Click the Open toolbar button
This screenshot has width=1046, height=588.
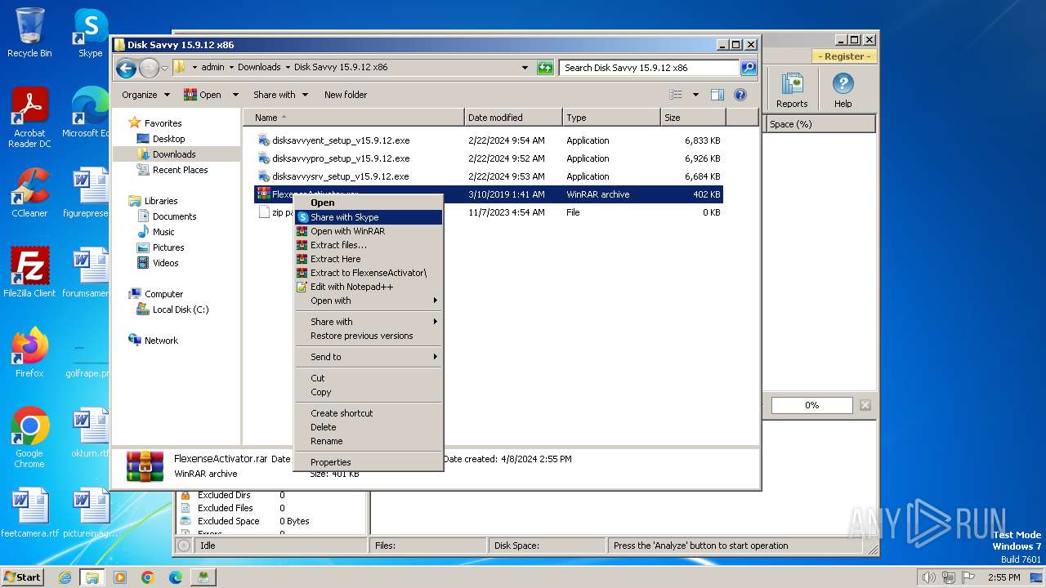tap(203, 95)
